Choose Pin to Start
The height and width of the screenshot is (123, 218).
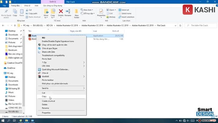point(61,59)
